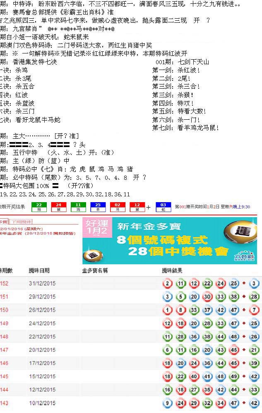262x413 pixels.
Task: Click the 攪珠日期 column header
Action: 39,271
